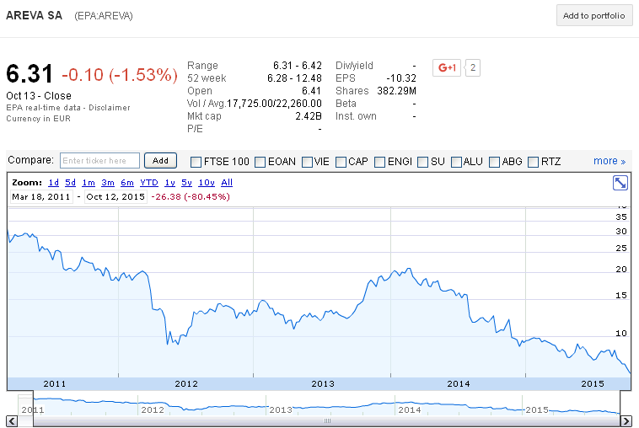Click the 52 week range value
639x428 pixels.
tap(294, 78)
